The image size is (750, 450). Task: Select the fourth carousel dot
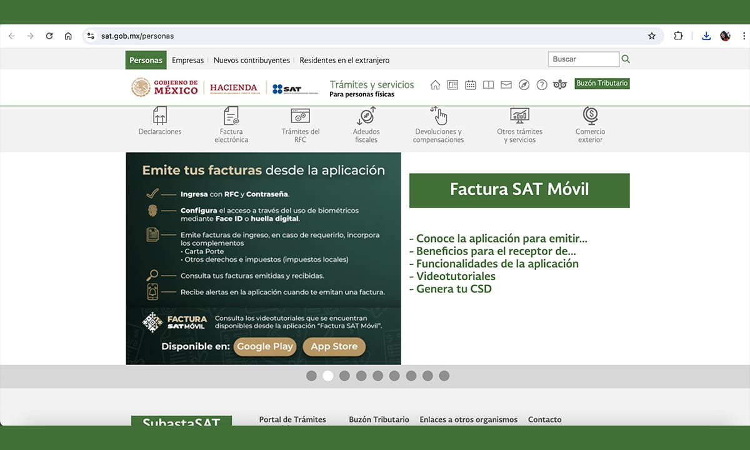click(x=361, y=376)
